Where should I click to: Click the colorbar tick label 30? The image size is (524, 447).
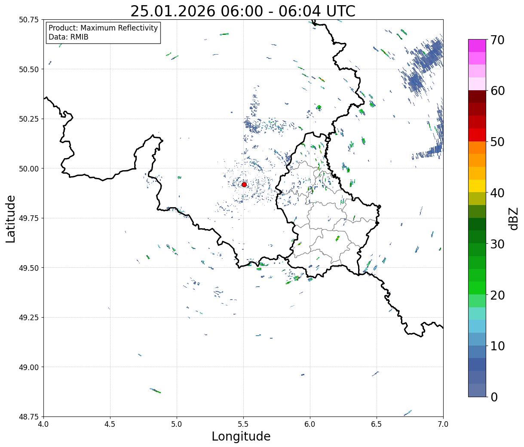pos(497,244)
